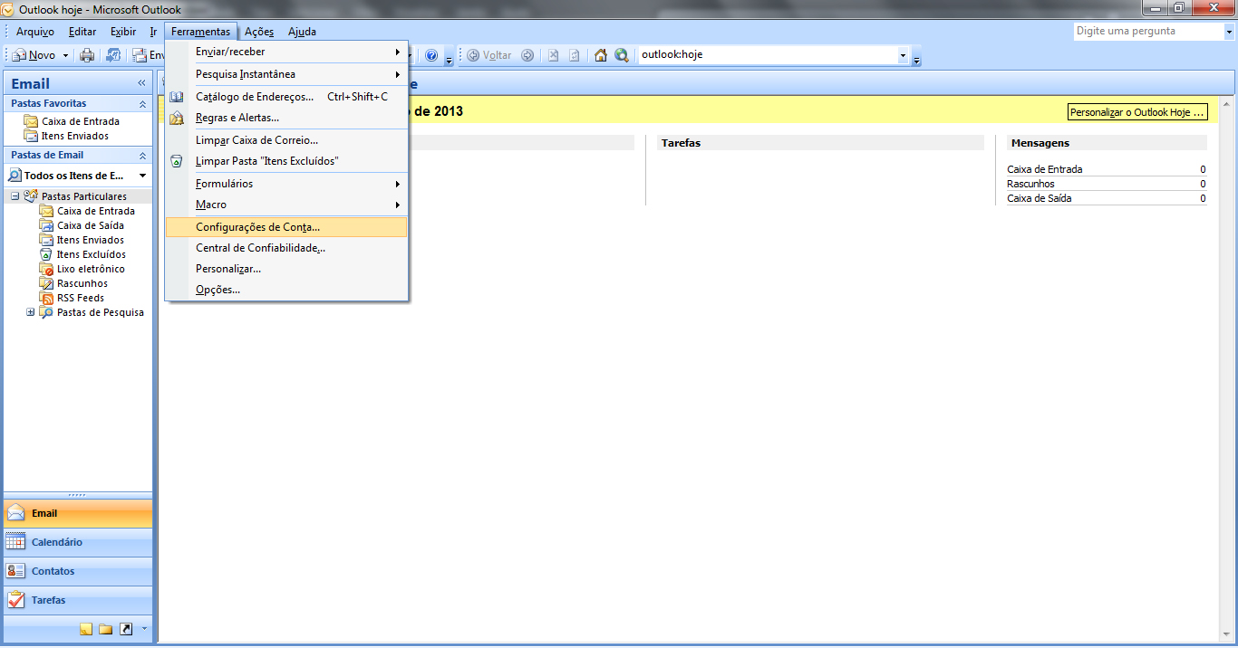The width and height of the screenshot is (1238, 648).
Task: Click the Contatos contact card icon
Action: (x=16, y=571)
